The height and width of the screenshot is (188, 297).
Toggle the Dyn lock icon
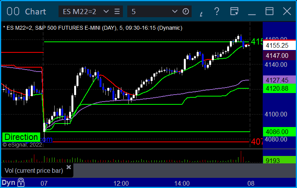21,183
